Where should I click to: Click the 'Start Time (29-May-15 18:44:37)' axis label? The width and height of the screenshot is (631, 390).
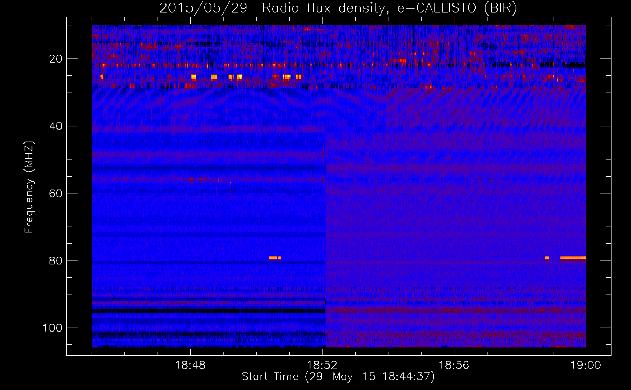pos(338,377)
